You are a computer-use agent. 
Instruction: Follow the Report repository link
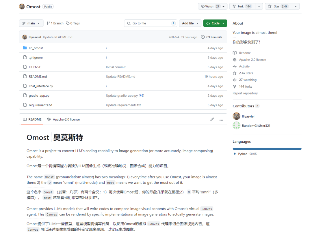coord(245,93)
